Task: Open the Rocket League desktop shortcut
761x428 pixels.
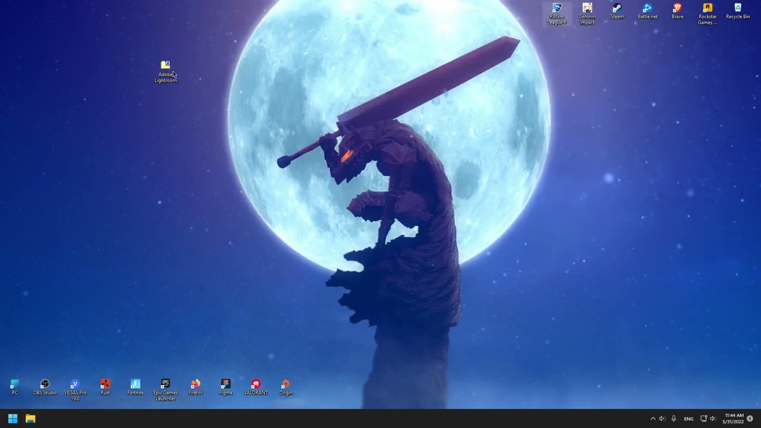Action: (557, 14)
